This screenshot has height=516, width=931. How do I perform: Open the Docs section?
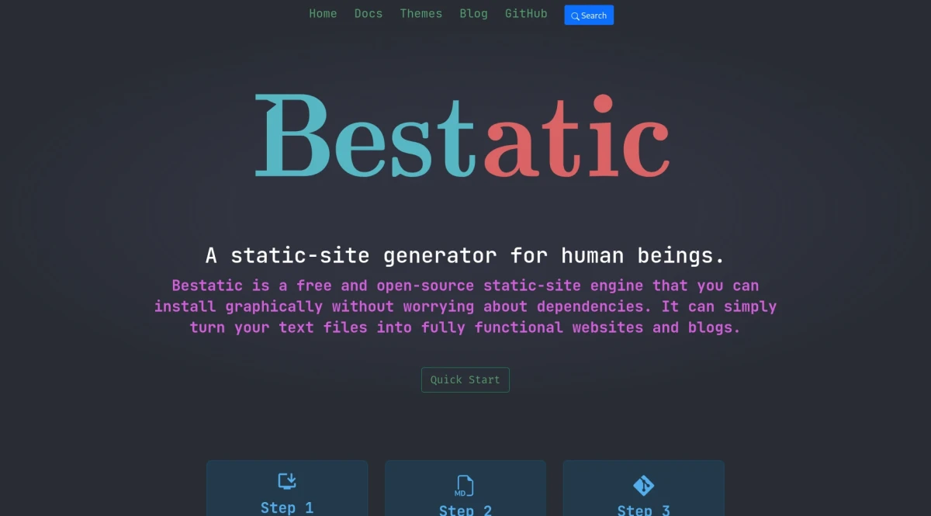(369, 13)
